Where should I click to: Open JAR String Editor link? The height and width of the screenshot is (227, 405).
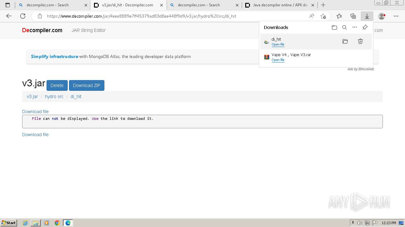[x=89, y=30]
